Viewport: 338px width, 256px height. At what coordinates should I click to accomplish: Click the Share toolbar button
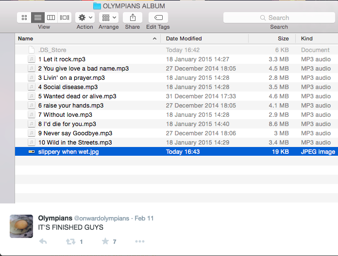point(133,18)
